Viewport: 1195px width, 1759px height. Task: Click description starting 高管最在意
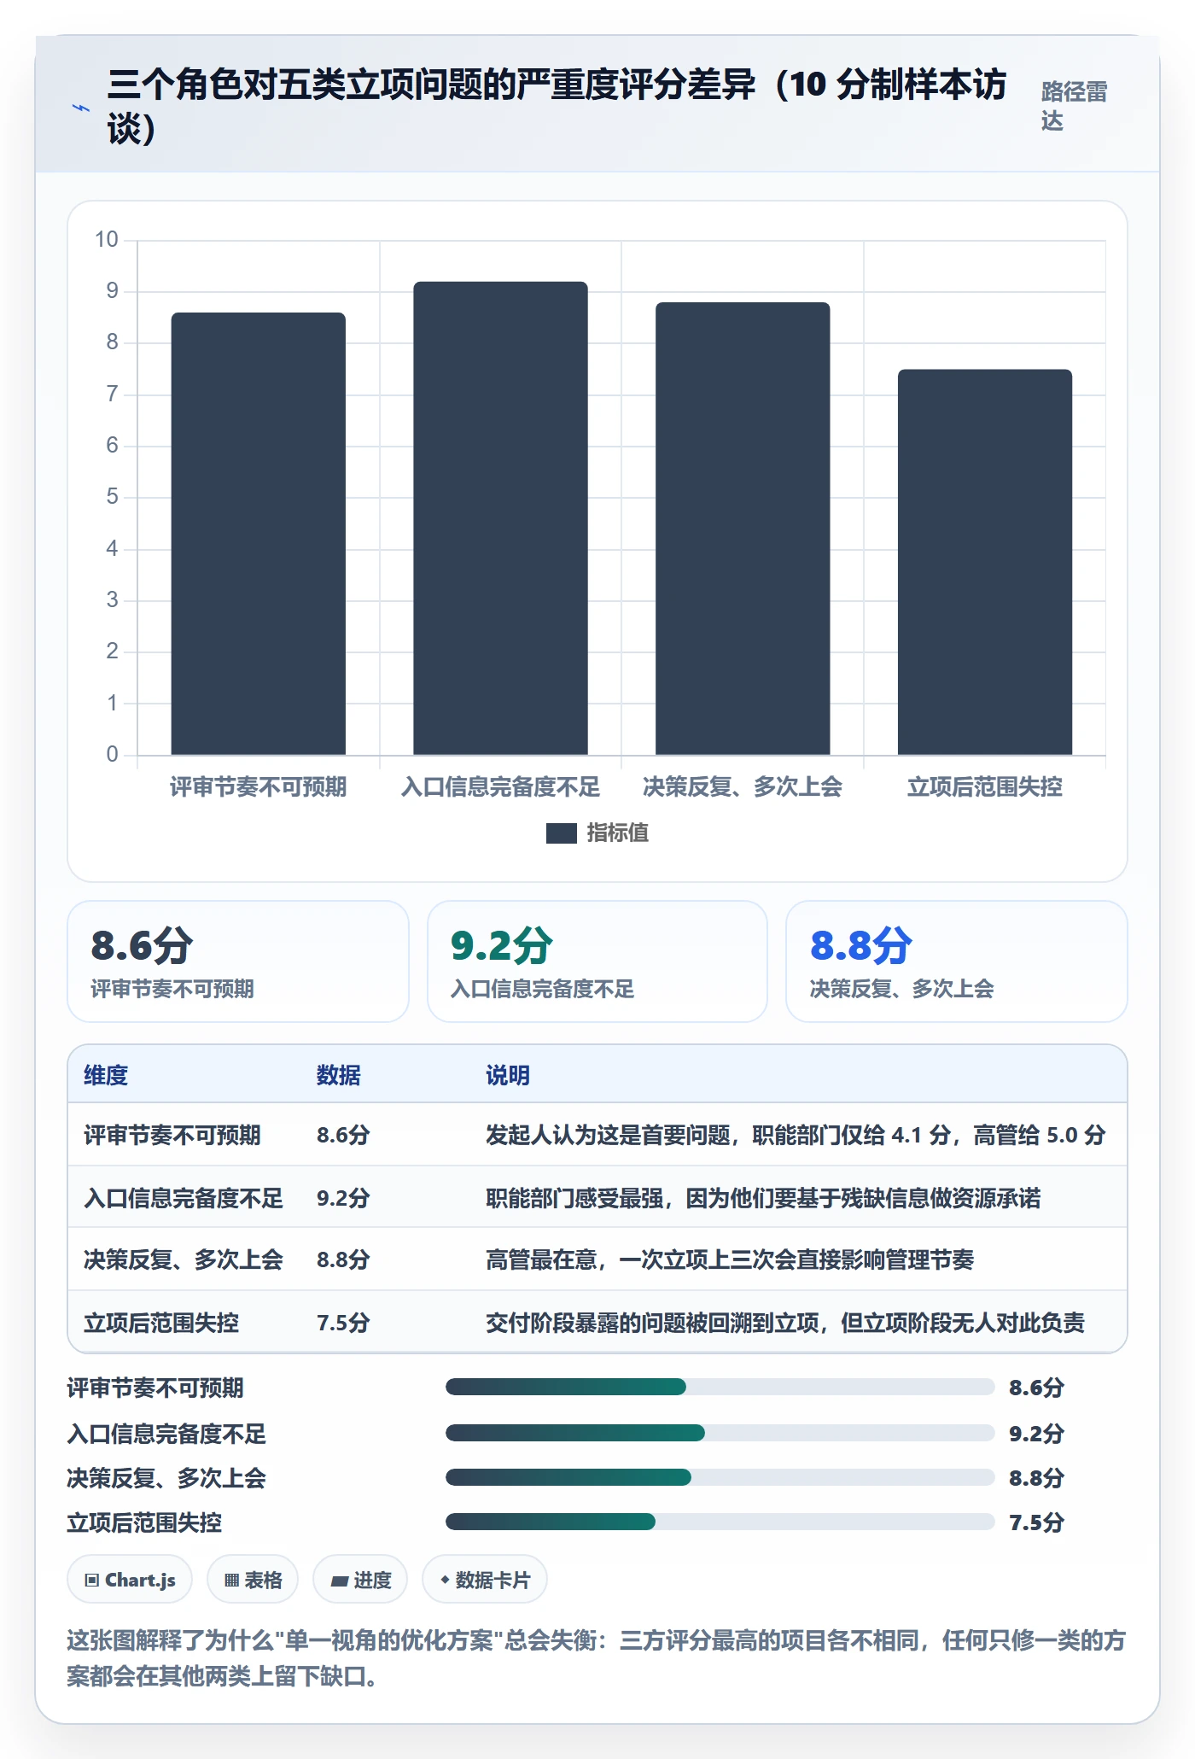point(730,1259)
